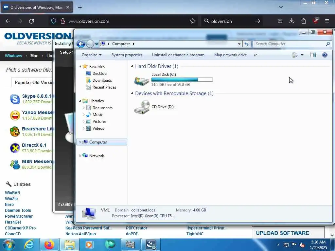Open a new Firefox tab

tap(80, 7)
